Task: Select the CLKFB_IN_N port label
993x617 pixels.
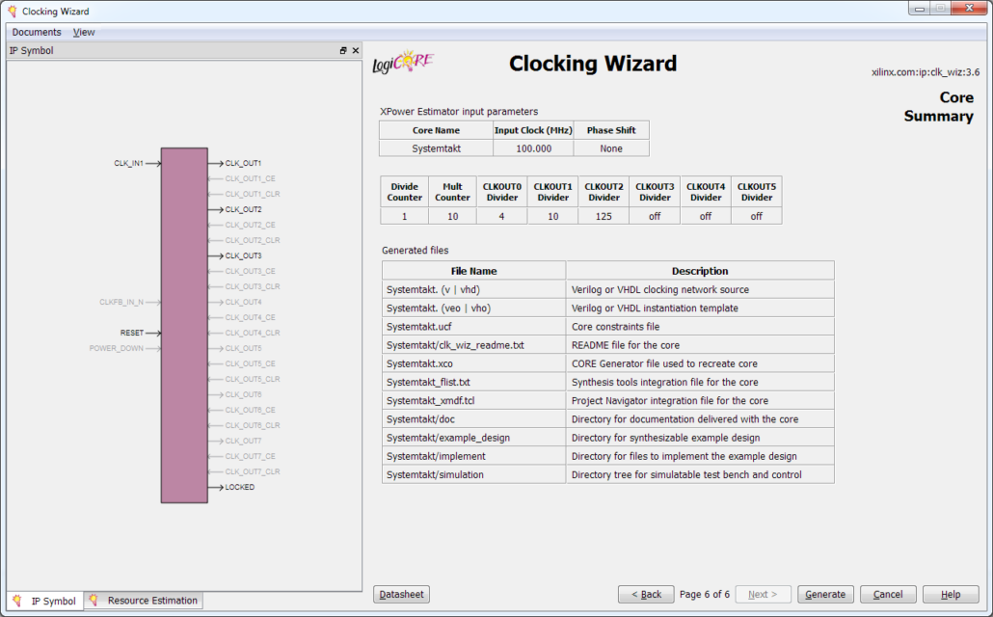Action: 121,302
